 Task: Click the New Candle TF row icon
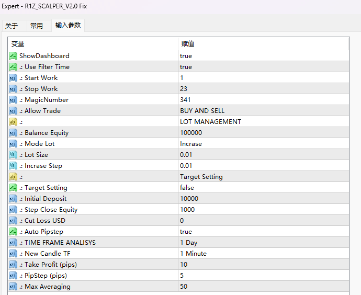(x=13, y=254)
